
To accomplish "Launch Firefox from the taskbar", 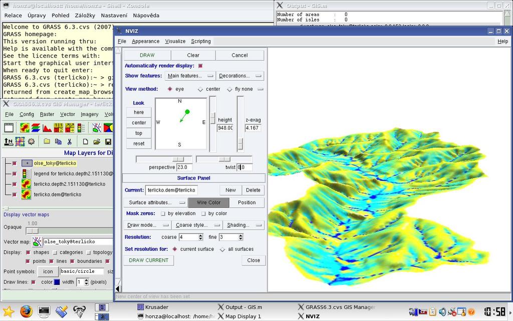I will point(26,311).
